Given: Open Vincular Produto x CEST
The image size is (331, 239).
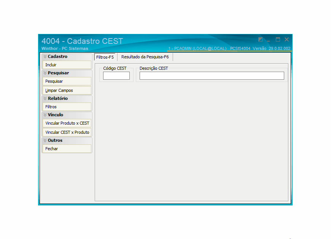Looking at the screenshot, I should click(x=67, y=123).
